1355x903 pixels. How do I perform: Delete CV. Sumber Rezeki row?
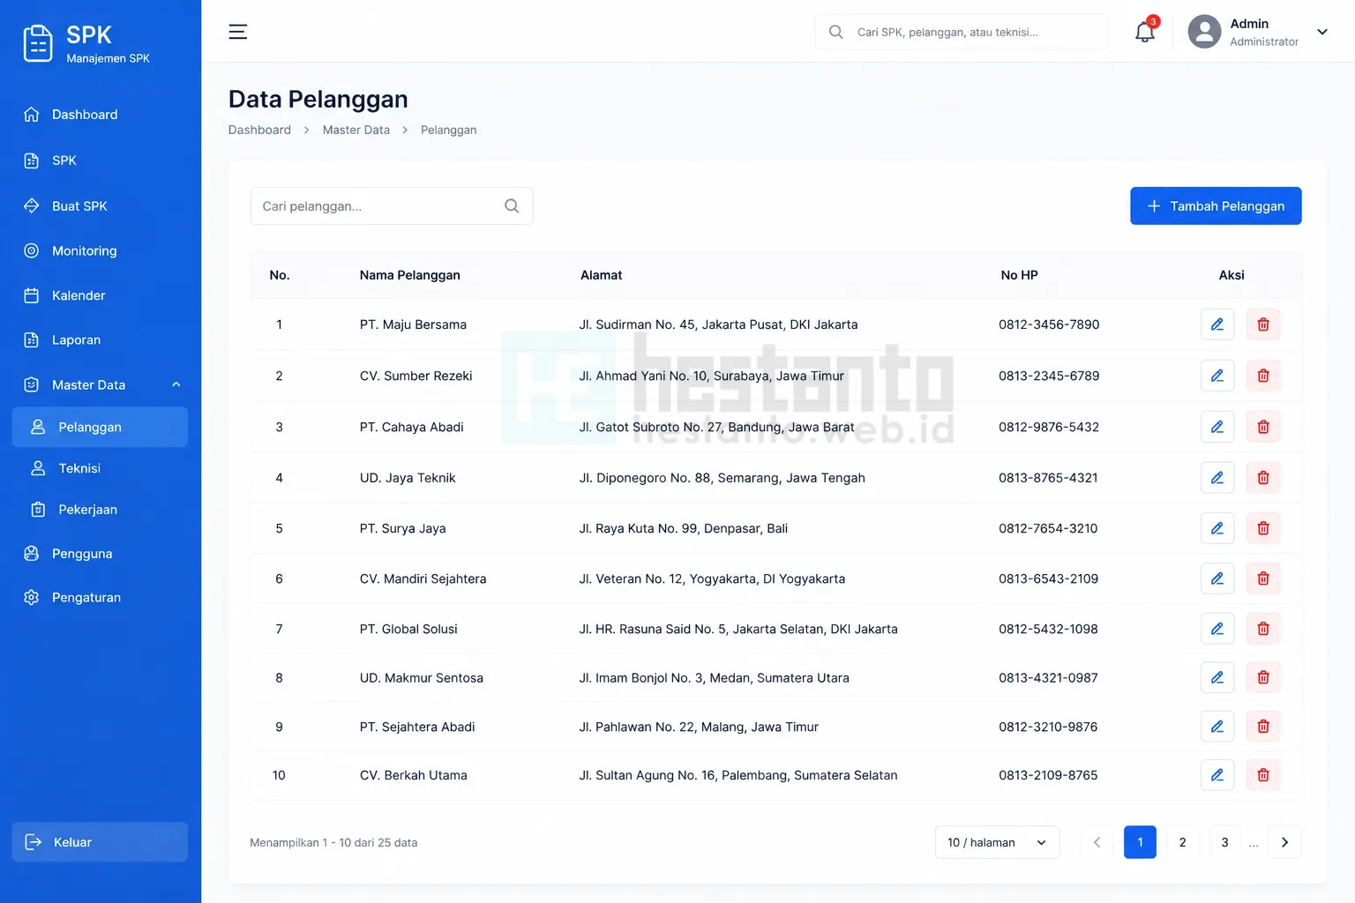pyautogui.click(x=1263, y=376)
